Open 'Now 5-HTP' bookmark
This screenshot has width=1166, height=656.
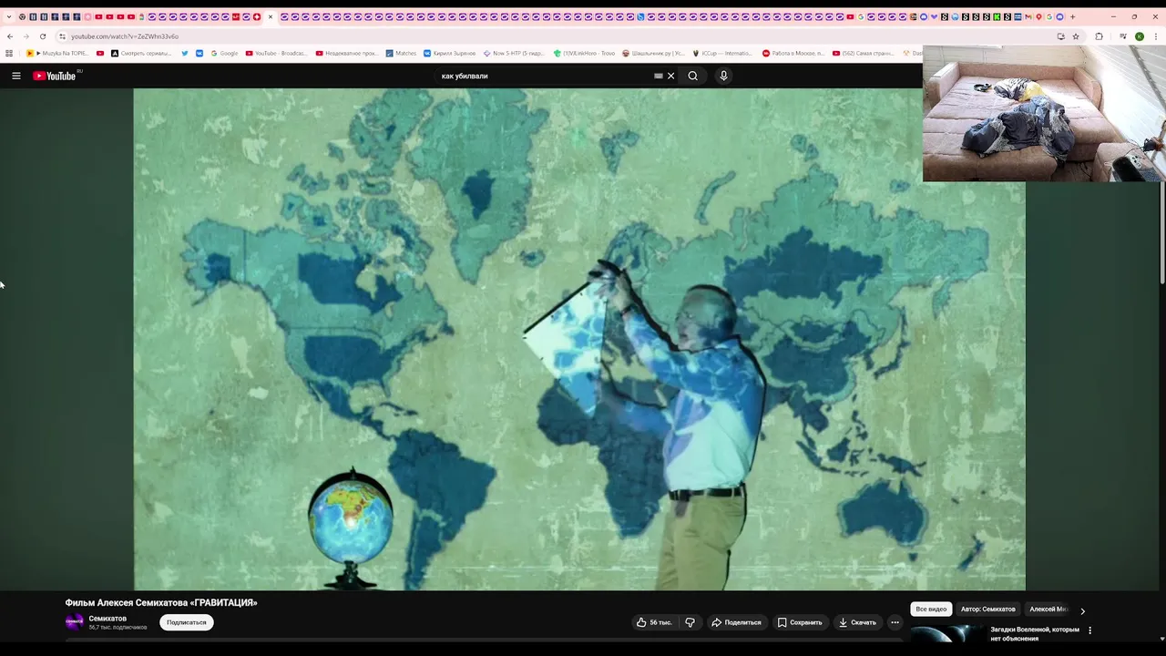[514, 53]
